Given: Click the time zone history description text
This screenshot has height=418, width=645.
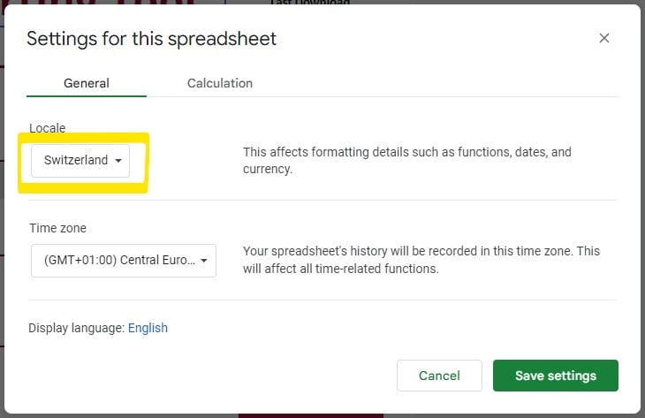Looking at the screenshot, I should pos(421,260).
